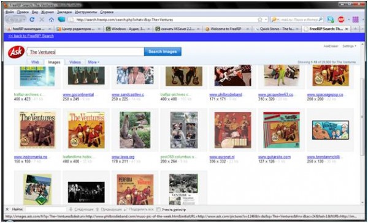Open the euronet.nl band thumbnail
The image size is (368, 223).
[232, 130]
